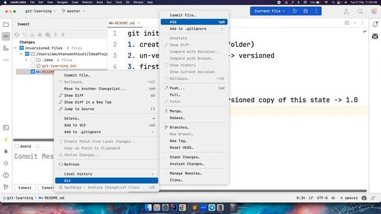Click the Shelve toolbar icon in Commit panel
Screen dimensions: 381x214
pyautogui.click(x=32, y=34)
